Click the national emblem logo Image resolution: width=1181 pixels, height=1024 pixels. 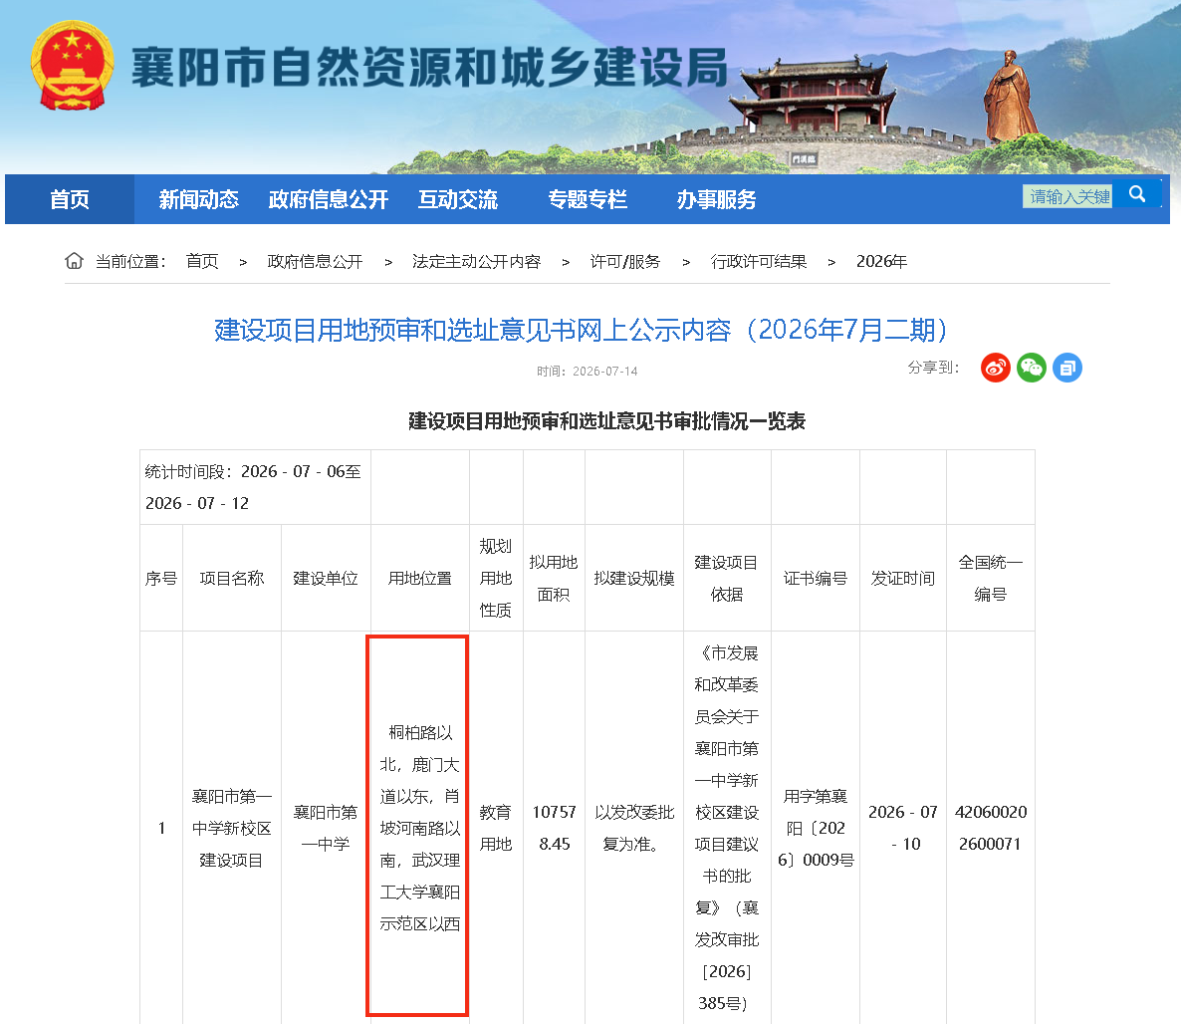point(73,66)
